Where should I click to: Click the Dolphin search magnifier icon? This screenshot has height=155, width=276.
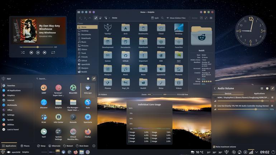pos(162,18)
